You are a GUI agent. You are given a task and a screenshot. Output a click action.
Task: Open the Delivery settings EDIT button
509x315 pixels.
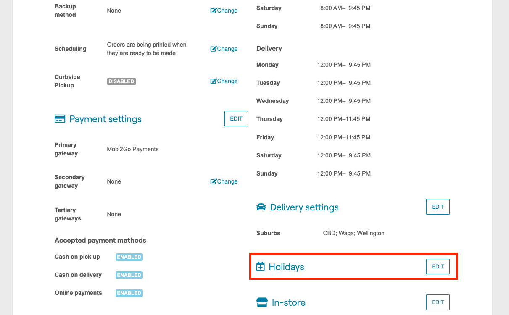click(x=438, y=207)
